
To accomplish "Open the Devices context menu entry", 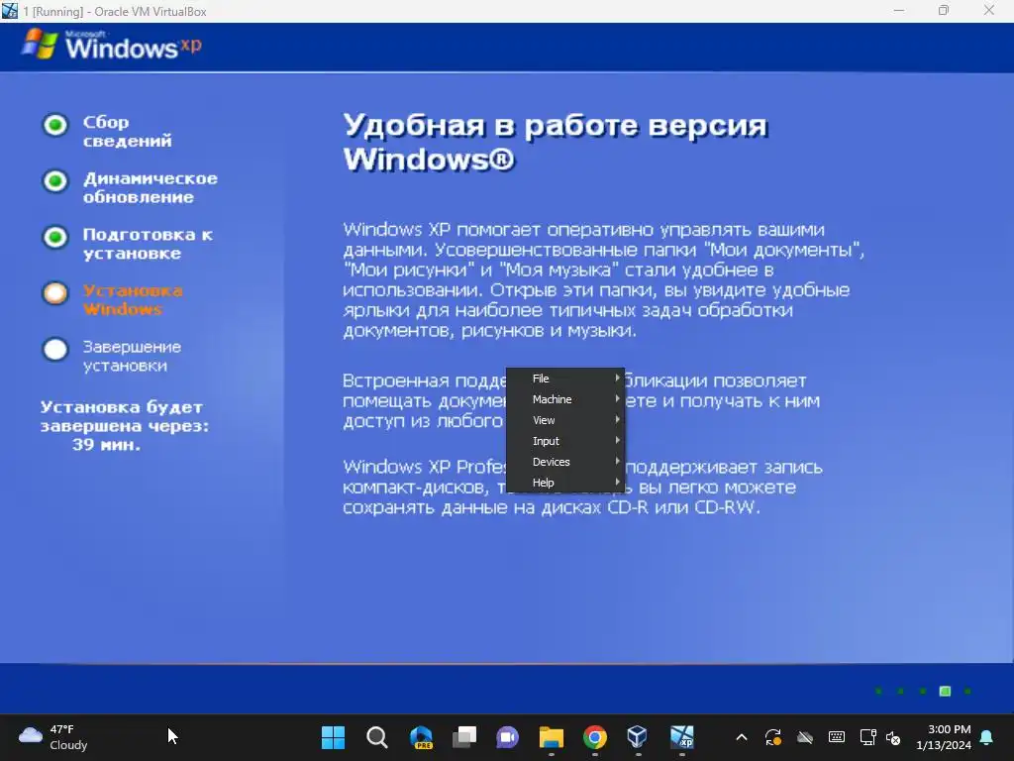I will coord(565,462).
